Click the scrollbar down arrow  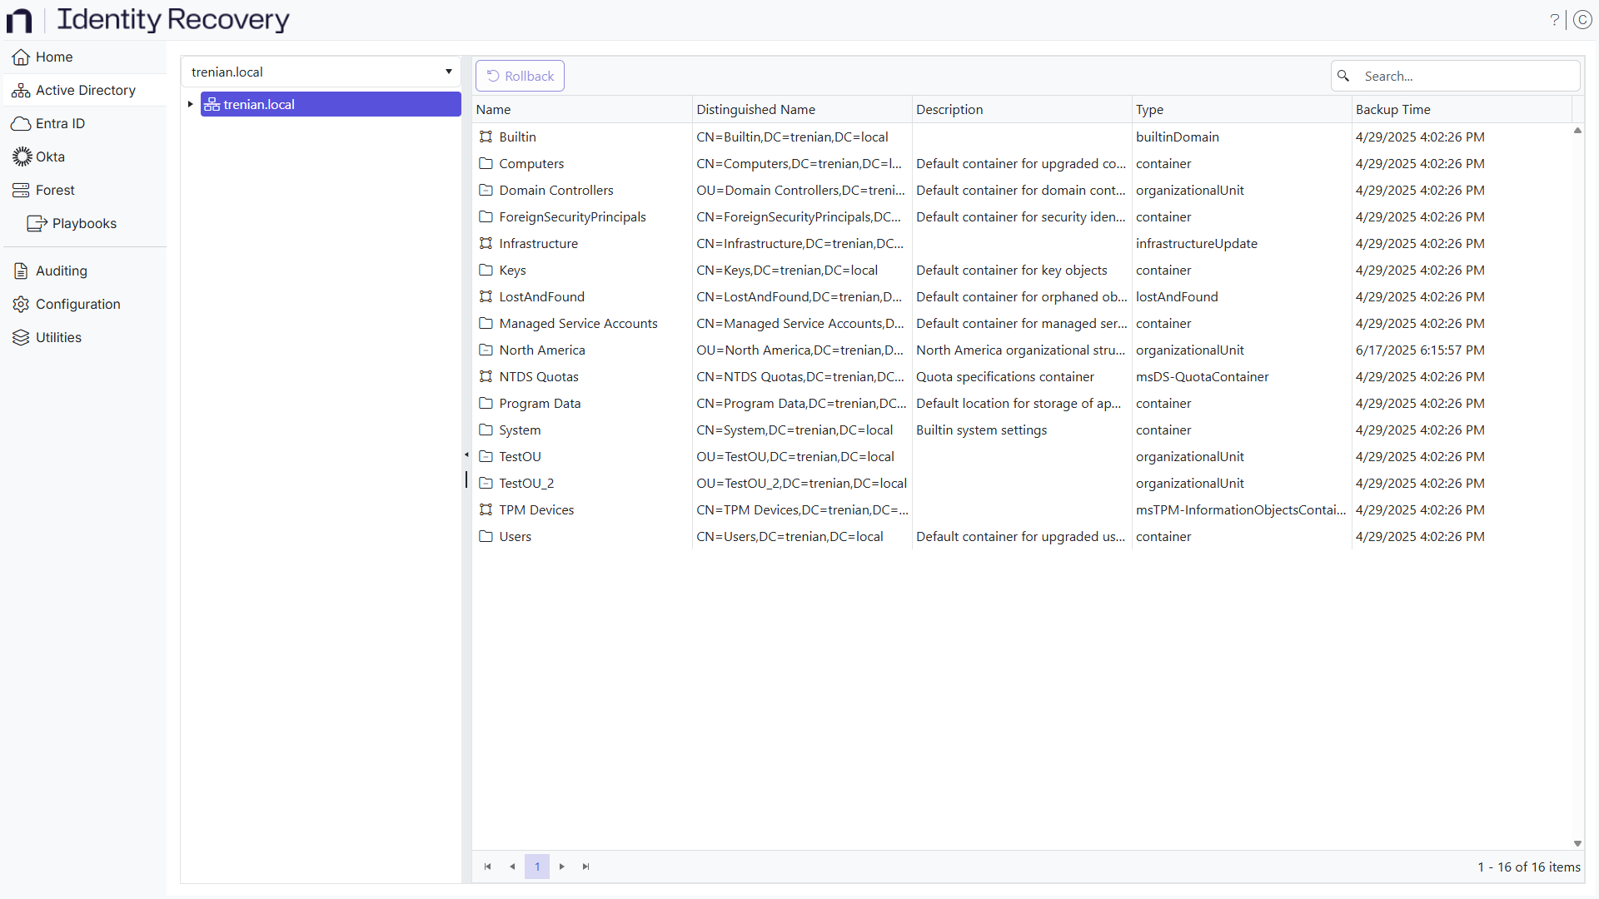1577,843
